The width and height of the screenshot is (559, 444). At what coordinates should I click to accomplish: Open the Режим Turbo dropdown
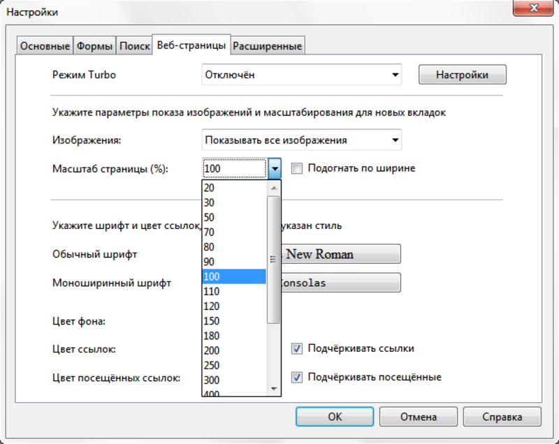click(302, 75)
